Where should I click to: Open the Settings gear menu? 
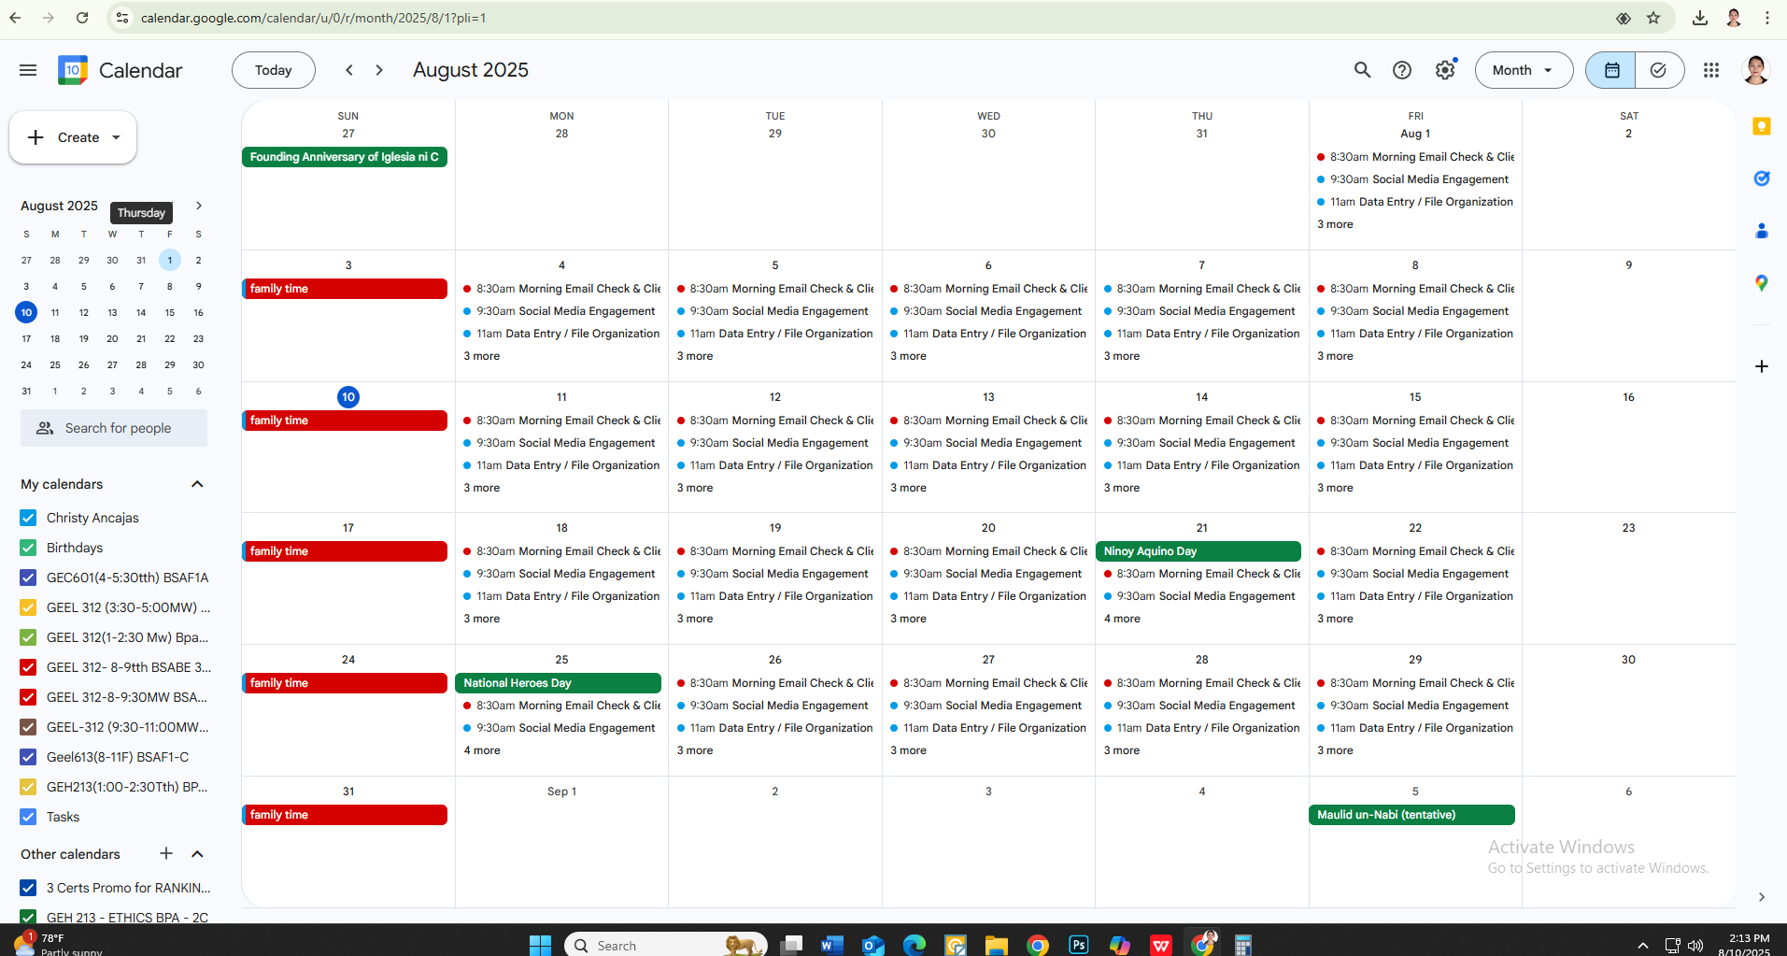[x=1445, y=70]
